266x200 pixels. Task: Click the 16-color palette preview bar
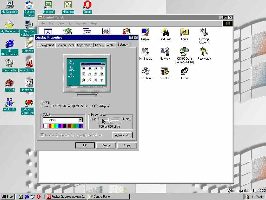click(x=63, y=126)
